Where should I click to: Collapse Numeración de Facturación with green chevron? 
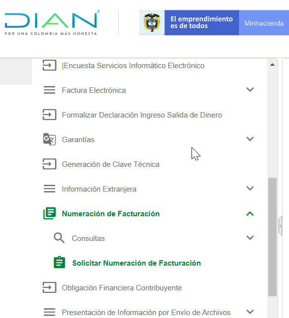point(250,213)
